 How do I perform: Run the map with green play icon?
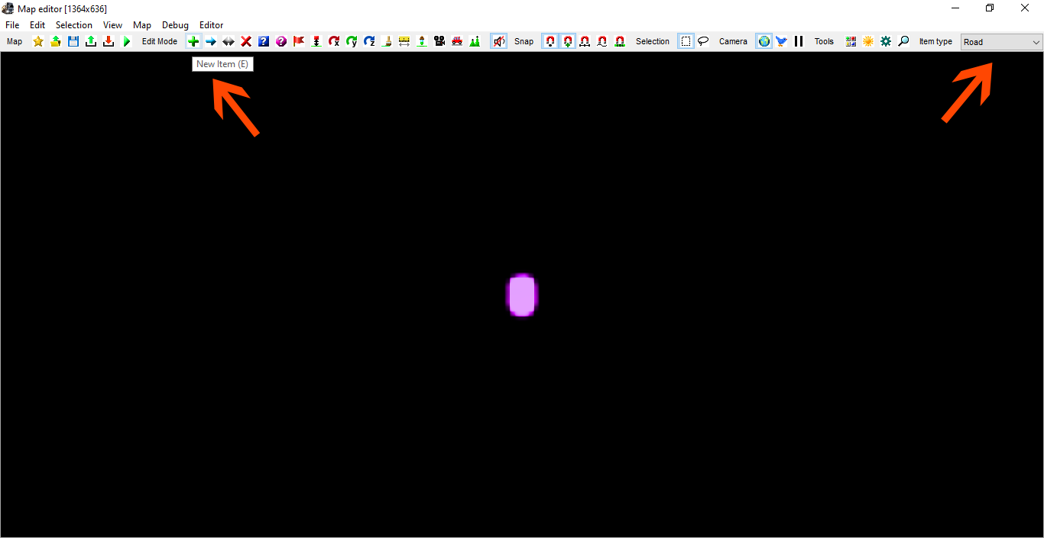pos(126,41)
